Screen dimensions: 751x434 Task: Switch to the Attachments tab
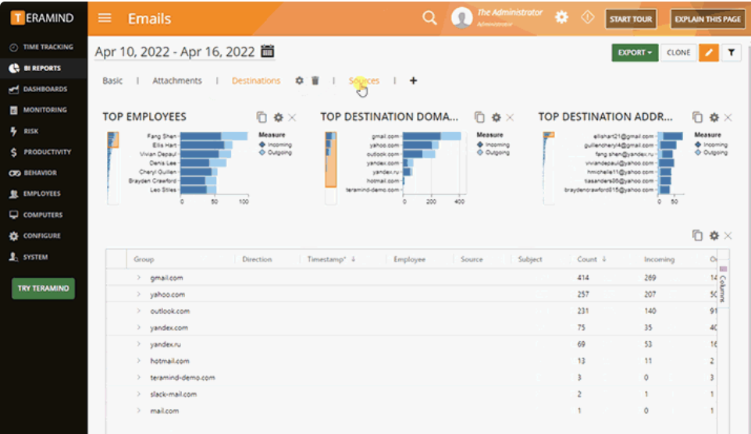click(176, 80)
